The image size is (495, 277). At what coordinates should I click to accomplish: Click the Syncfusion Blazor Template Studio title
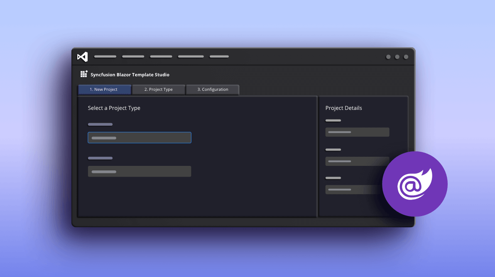(130, 75)
